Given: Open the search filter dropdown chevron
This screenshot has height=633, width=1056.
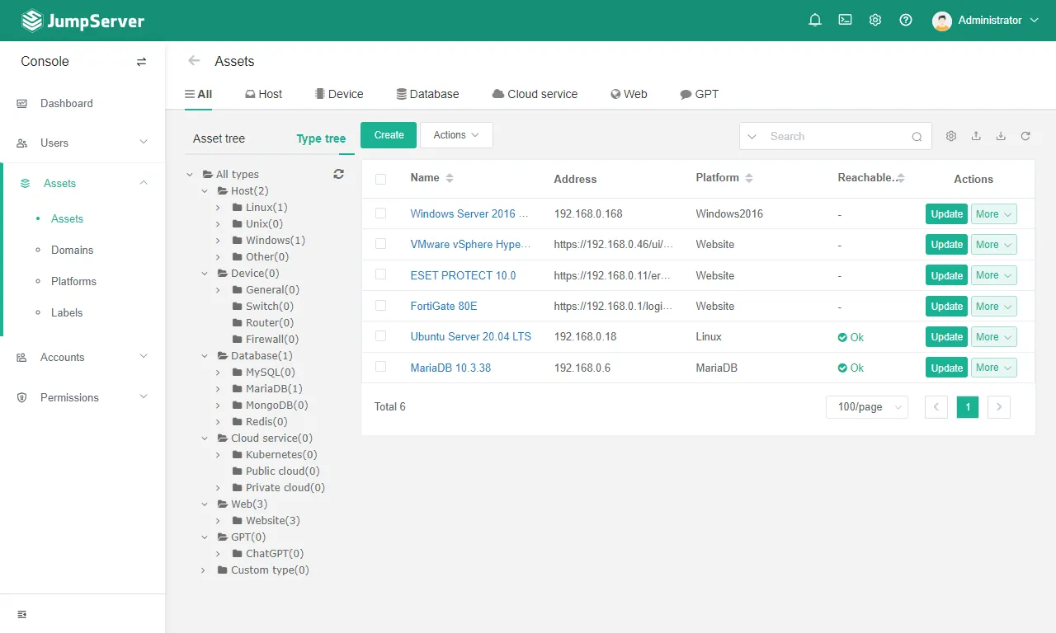Looking at the screenshot, I should (752, 137).
